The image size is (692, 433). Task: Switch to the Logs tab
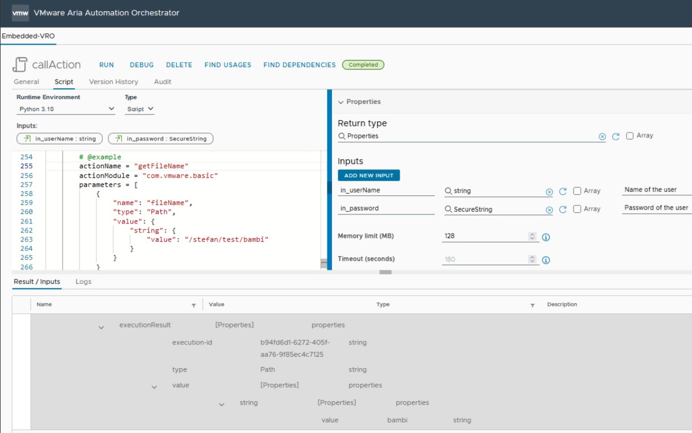84,282
